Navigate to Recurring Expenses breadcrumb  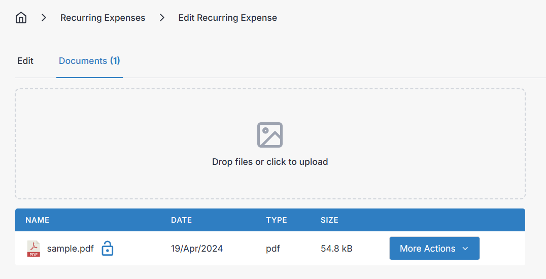[x=103, y=18]
